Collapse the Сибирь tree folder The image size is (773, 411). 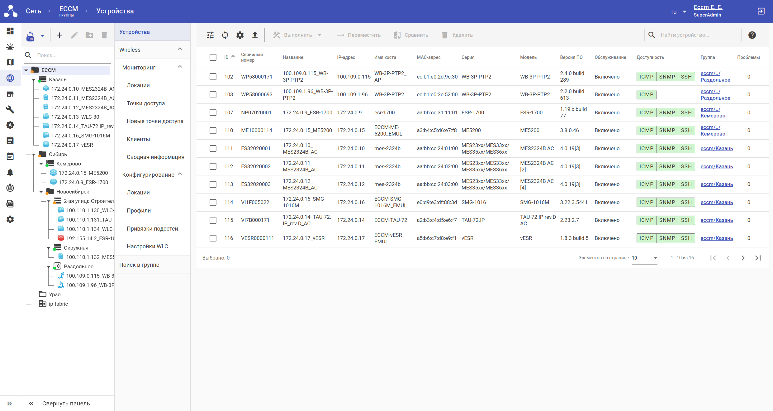point(34,154)
